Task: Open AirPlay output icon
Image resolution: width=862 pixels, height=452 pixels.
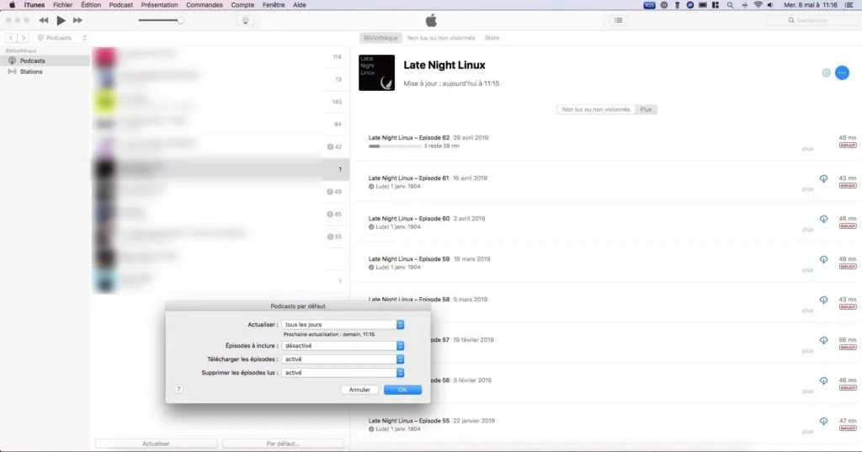Action: click(245, 20)
